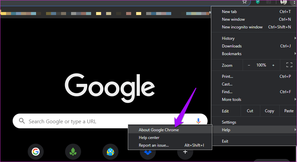Expand the History submenu
Viewport: 297px width, 162px height.
click(254, 38)
